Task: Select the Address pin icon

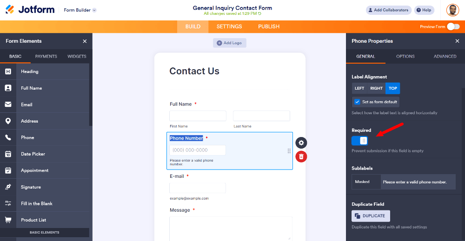Action: click(8, 121)
